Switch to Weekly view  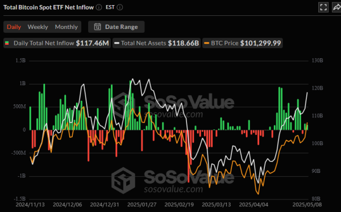click(38, 27)
